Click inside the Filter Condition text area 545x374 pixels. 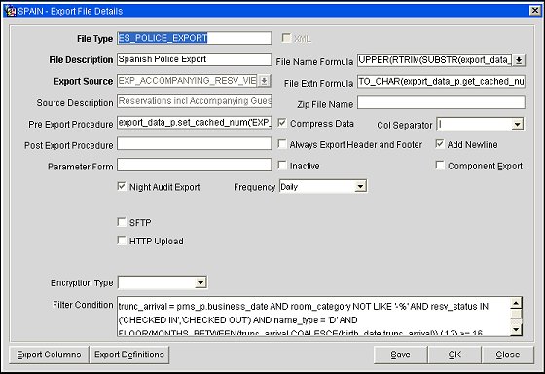[x=313, y=317]
